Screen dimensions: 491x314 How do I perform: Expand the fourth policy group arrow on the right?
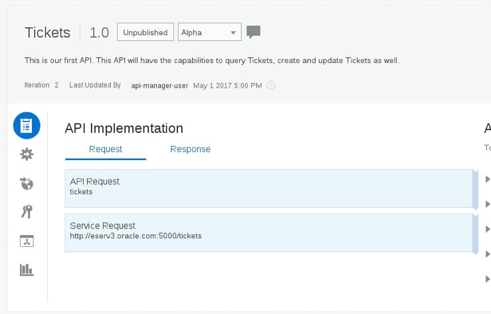pyautogui.click(x=487, y=254)
